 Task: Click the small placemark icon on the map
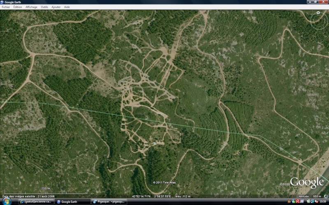(x=155, y=143)
